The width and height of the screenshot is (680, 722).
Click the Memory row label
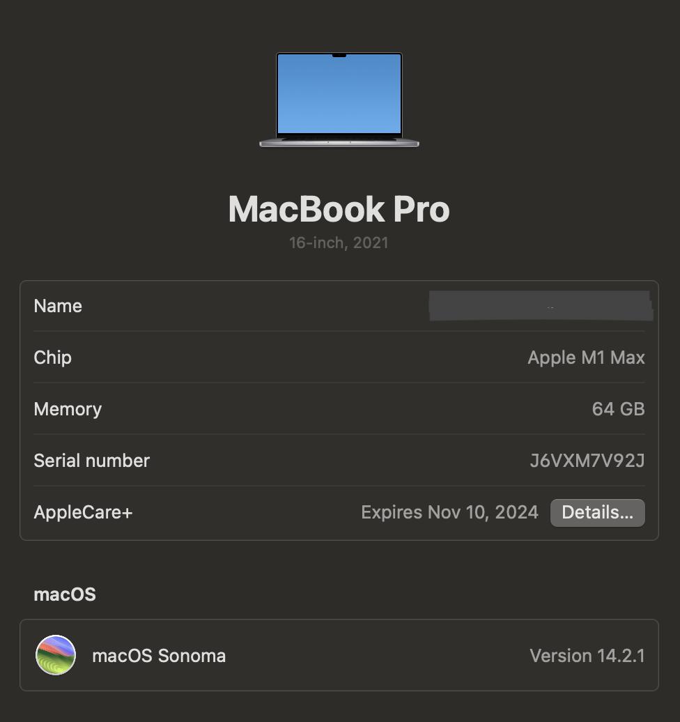tap(68, 409)
